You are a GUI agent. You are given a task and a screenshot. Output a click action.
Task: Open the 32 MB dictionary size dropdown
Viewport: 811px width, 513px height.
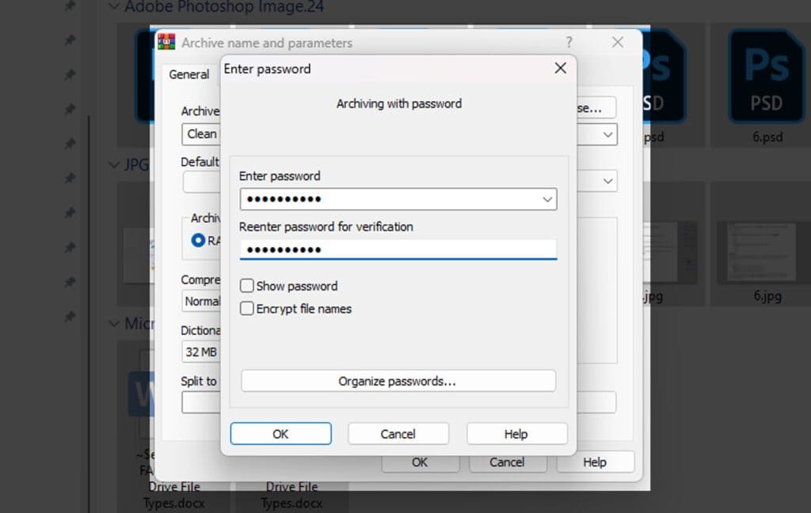202,352
